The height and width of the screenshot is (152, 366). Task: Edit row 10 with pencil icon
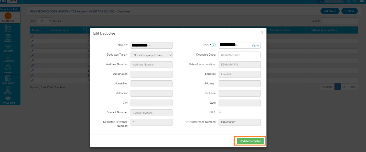[x=33, y=80]
